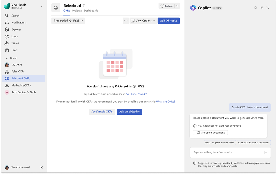The height and width of the screenshot is (174, 277).
Task: Click the PREVIEW badge next to Copilot
Action: pyautogui.click(x=217, y=8)
